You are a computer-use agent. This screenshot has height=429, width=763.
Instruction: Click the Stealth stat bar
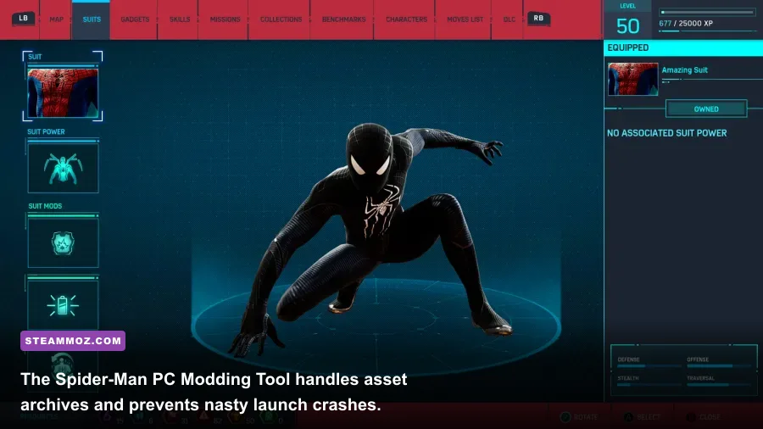point(649,385)
